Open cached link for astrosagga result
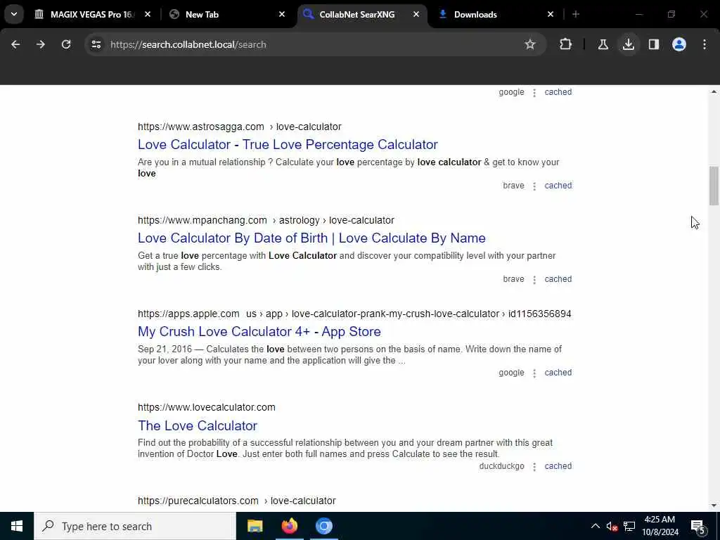 pos(558,186)
